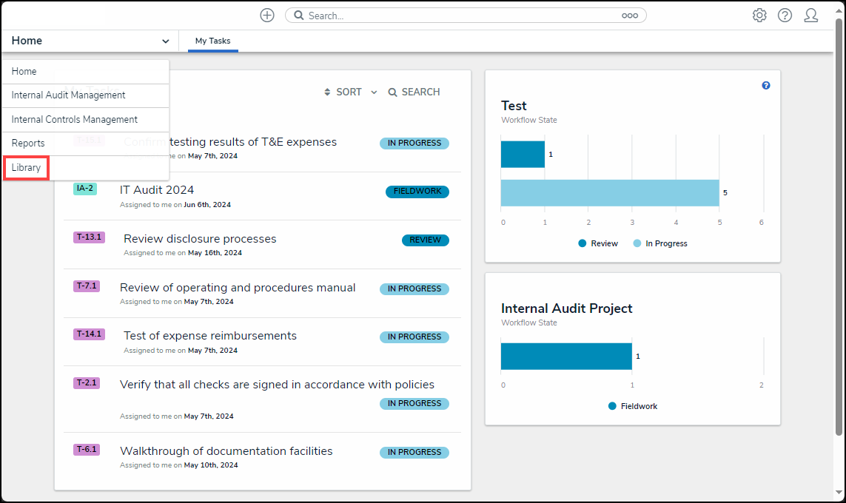The width and height of the screenshot is (846, 503).
Task: Open the settings gear icon
Action: point(759,16)
